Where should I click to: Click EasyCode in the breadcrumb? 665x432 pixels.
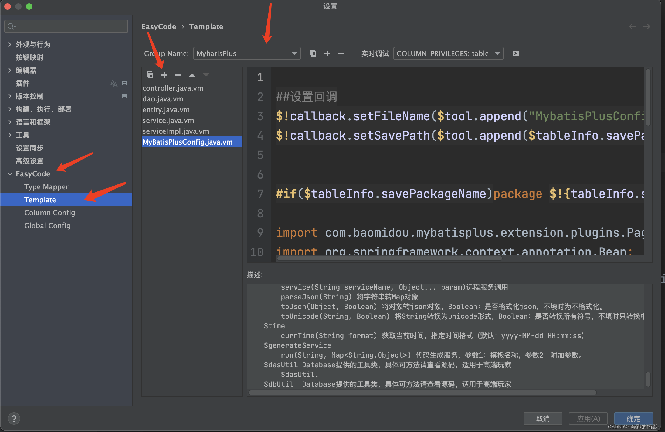pyautogui.click(x=159, y=26)
